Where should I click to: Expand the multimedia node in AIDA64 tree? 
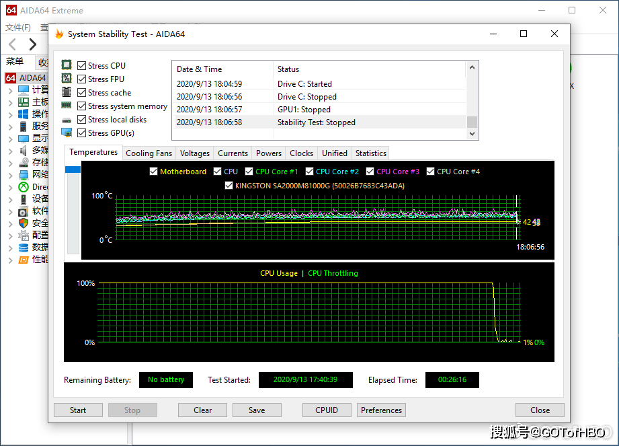[x=11, y=151]
